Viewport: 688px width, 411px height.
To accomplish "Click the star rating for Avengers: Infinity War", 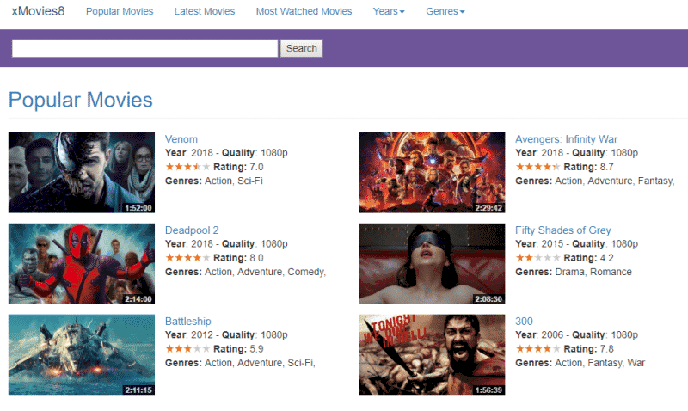I will [537, 167].
